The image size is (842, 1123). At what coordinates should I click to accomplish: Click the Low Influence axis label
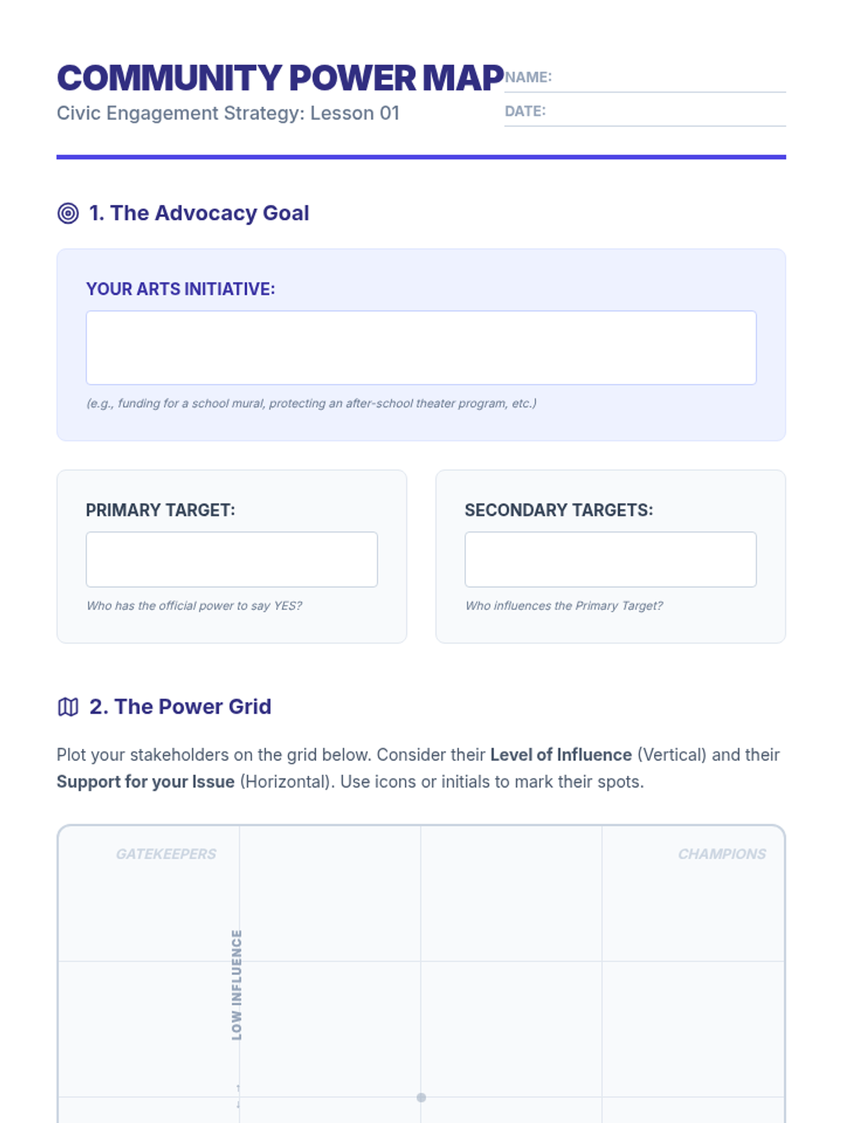(236, 985)
